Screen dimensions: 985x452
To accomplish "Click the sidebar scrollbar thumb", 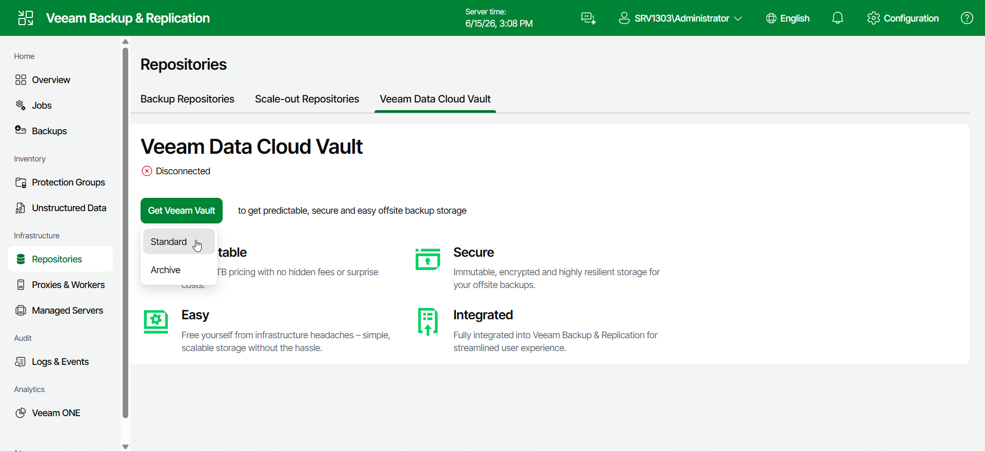I will pyautogui.click(x=125, y=233).
